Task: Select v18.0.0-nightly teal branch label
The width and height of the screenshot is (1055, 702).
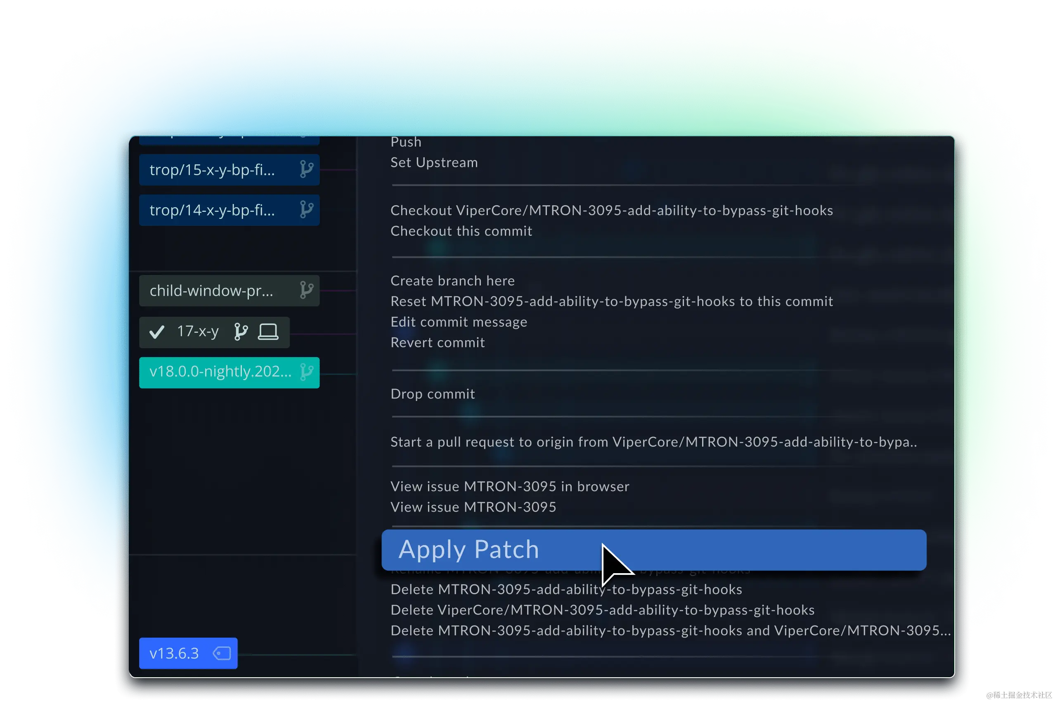Action: tap(220, 372)
